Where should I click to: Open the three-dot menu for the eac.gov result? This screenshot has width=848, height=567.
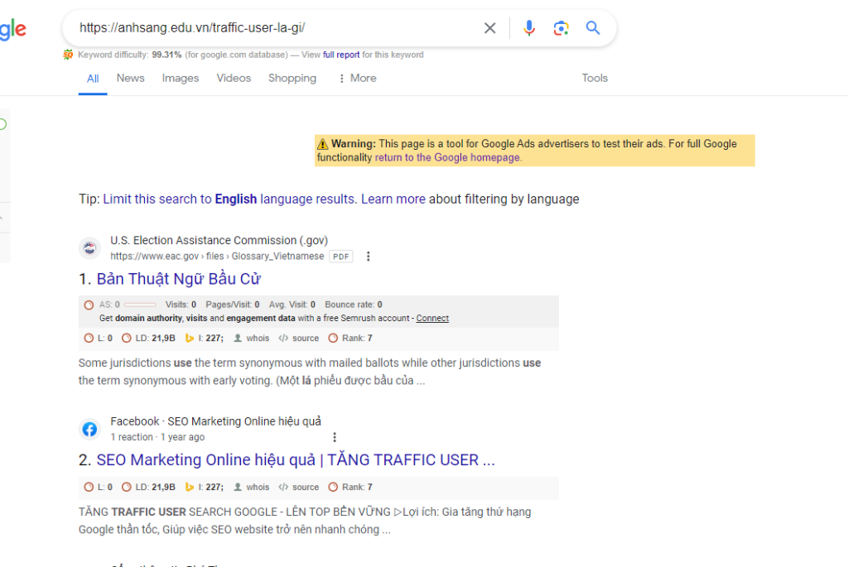(x=369, y=257)
